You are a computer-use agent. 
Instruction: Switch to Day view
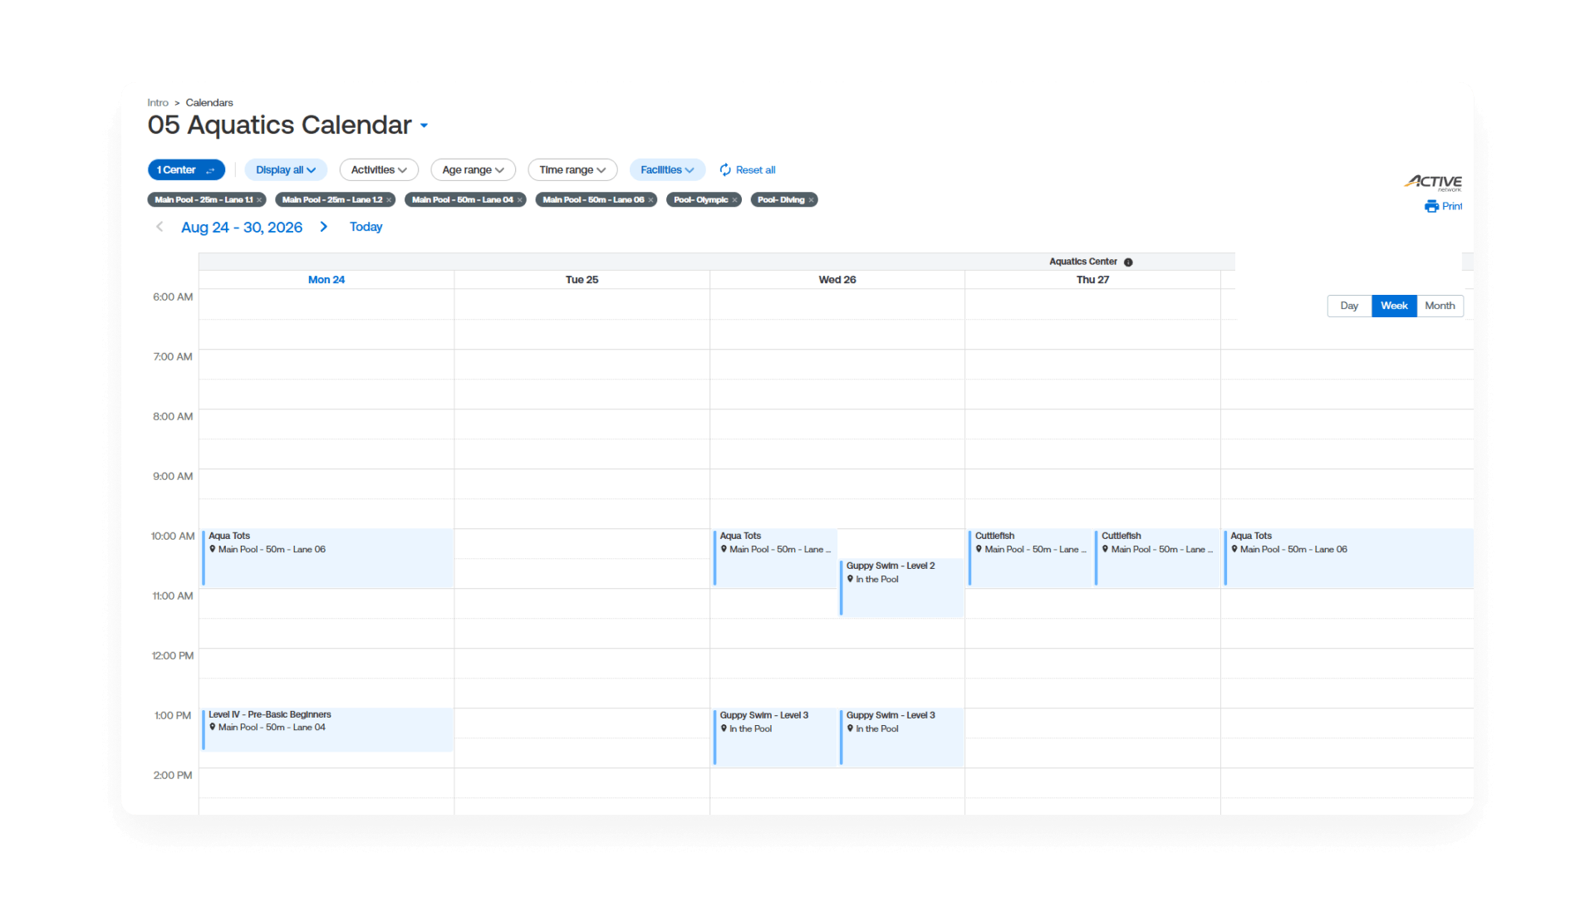pos(1349,306)
